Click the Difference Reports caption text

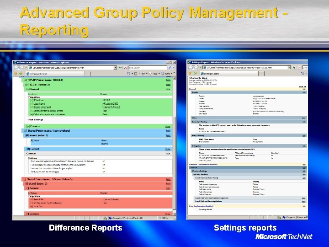(x=85, y=228)
